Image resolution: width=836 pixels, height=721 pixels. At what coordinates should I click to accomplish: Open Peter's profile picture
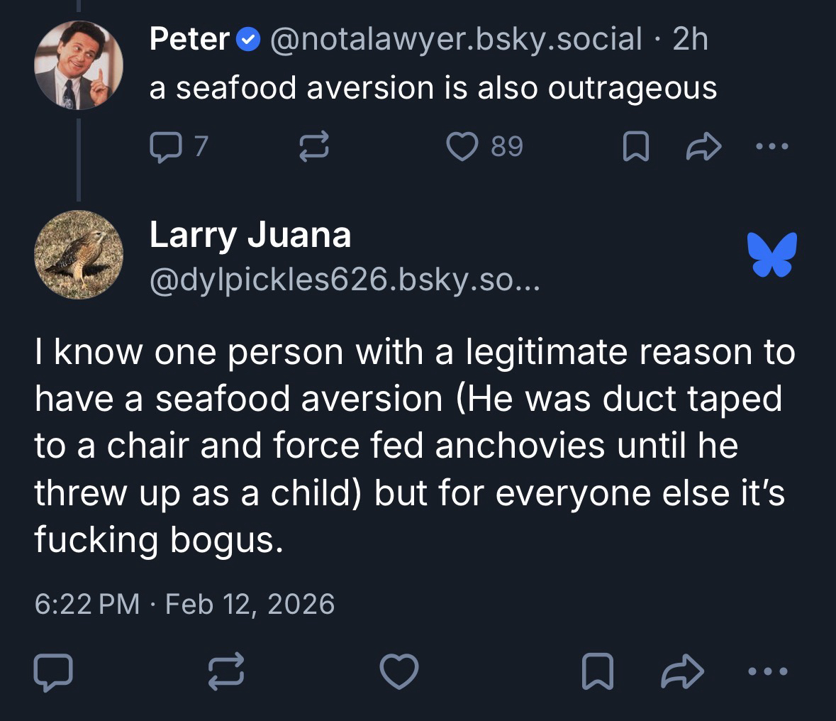tap(79, 65)
